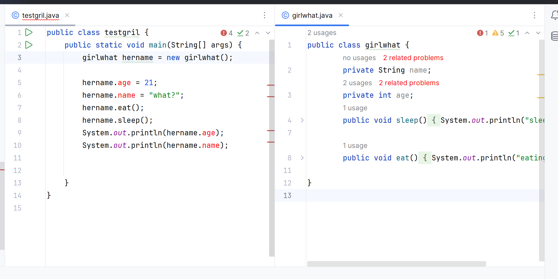This screenshot has width=558, height=279.
Task: Open girlwhat.java tab options menu
Action: 534,15
